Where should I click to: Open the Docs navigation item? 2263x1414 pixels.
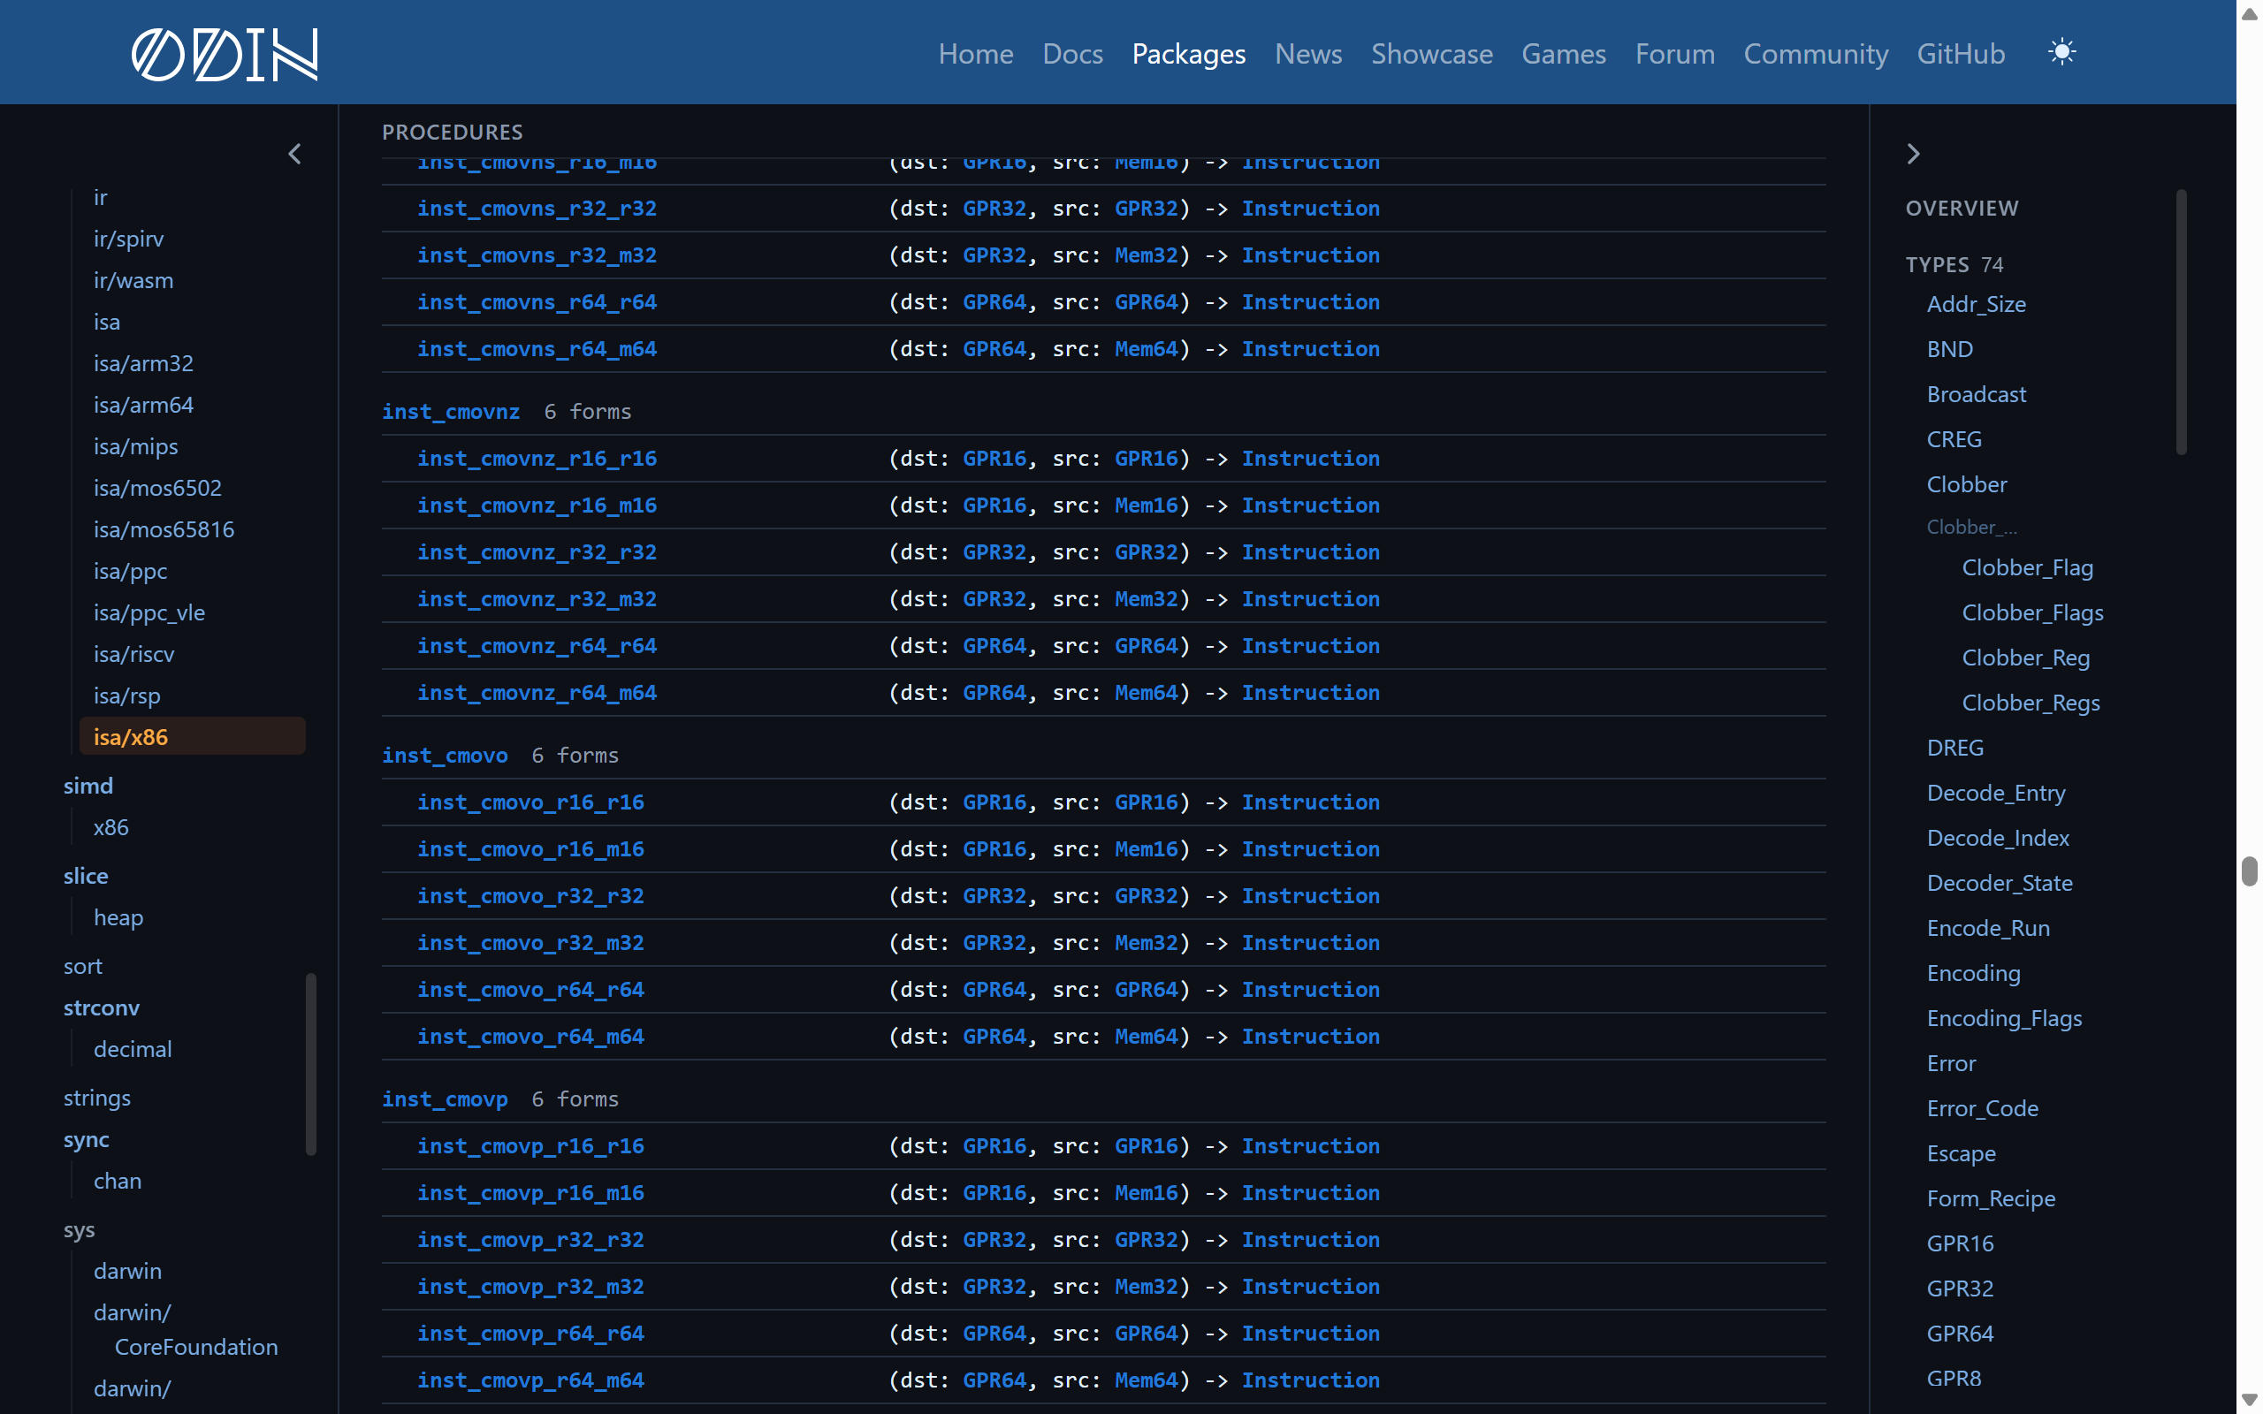1072,54
